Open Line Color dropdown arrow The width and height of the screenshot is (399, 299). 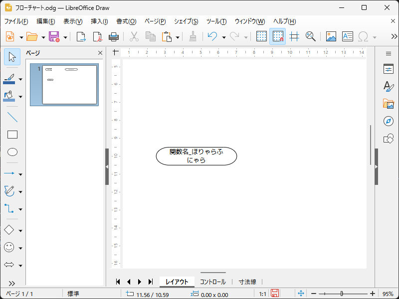pyautogui.click(x=20, y=79)
